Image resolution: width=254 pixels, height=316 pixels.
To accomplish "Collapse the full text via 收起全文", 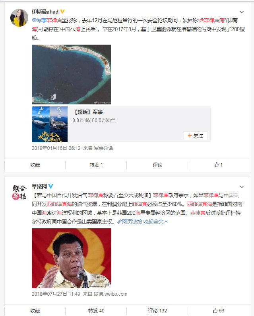I will coord(155,222).
